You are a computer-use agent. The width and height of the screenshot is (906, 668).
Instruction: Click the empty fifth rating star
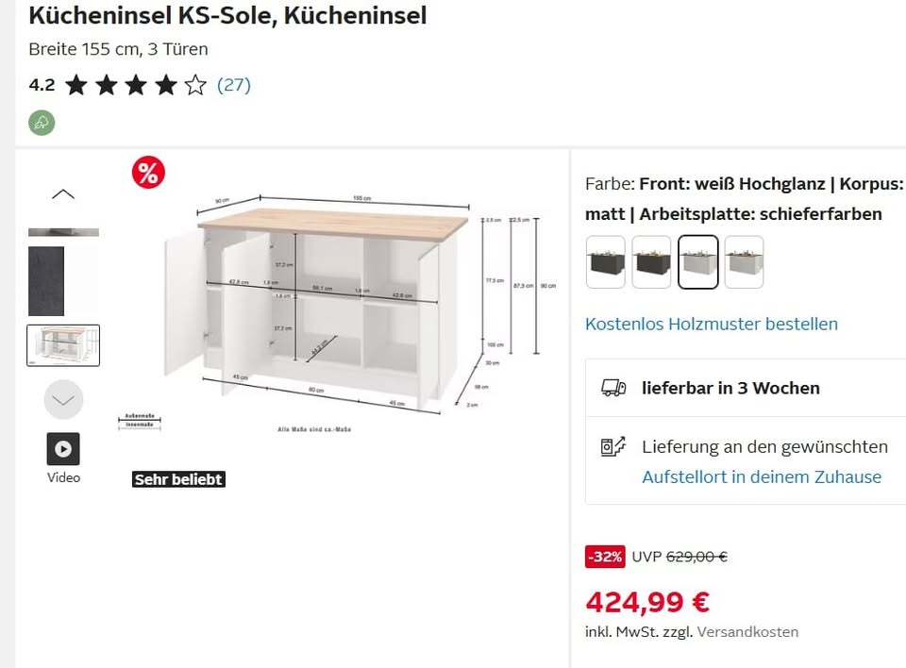(195, 85)
